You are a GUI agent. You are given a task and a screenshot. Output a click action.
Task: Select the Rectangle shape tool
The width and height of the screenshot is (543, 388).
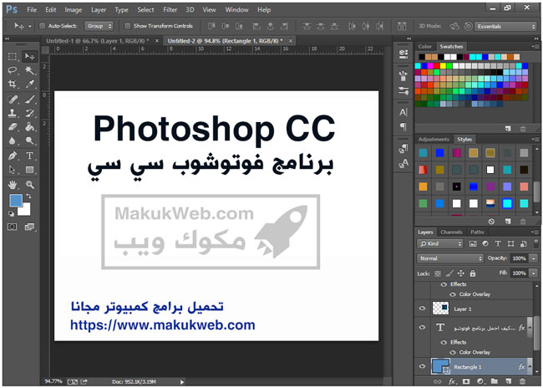click(x=30, y=170)
